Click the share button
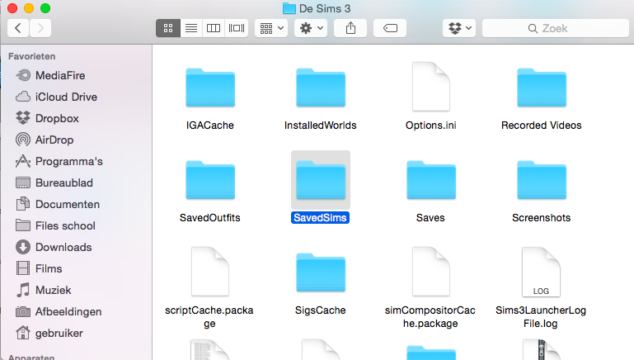 [350, 28]
